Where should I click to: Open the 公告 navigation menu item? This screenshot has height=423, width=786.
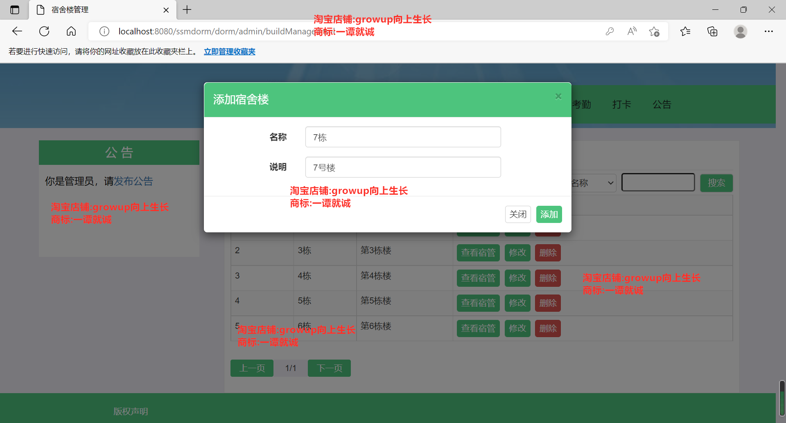point(662,104)
